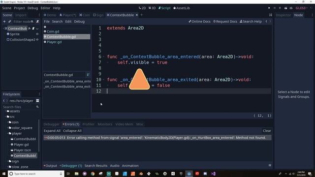The image size is (315, 177).
Task: Open the script icon on ContextBubble node
Action: click(x=33, y=29)
